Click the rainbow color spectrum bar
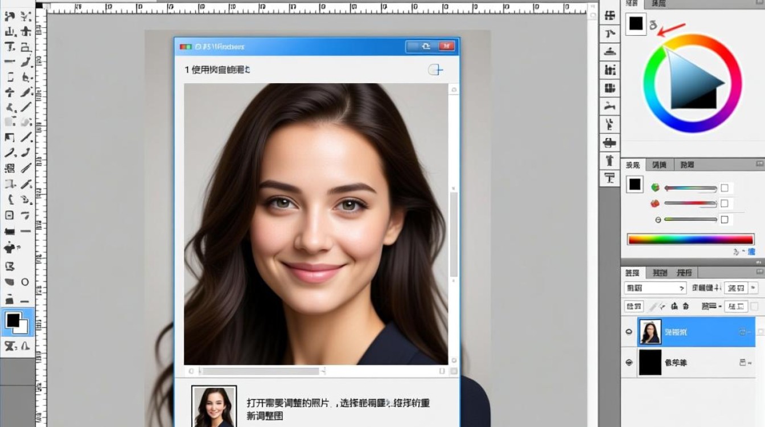 coord(690,239)
